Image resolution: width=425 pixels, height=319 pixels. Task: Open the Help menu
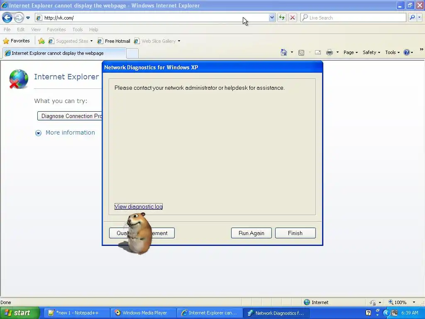(x=93, y=29)
